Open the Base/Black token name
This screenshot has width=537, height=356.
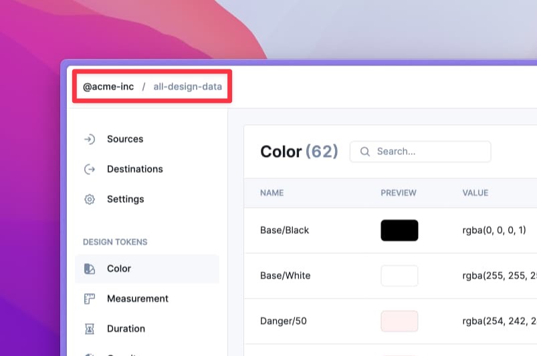pyautogui.click(x=284, y=230)
